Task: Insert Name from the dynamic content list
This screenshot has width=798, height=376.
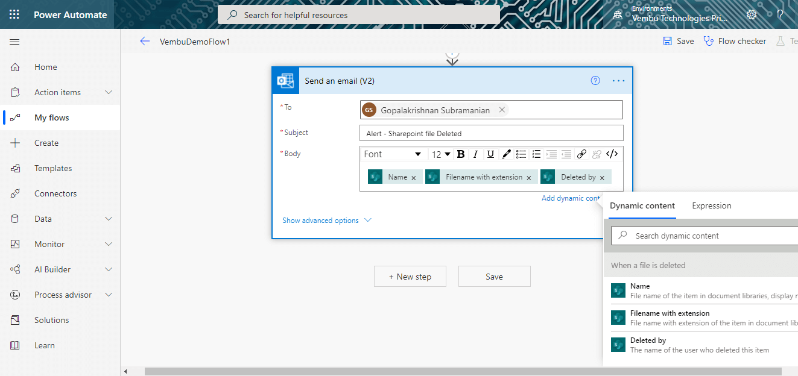Action: [x=705, y=290]
